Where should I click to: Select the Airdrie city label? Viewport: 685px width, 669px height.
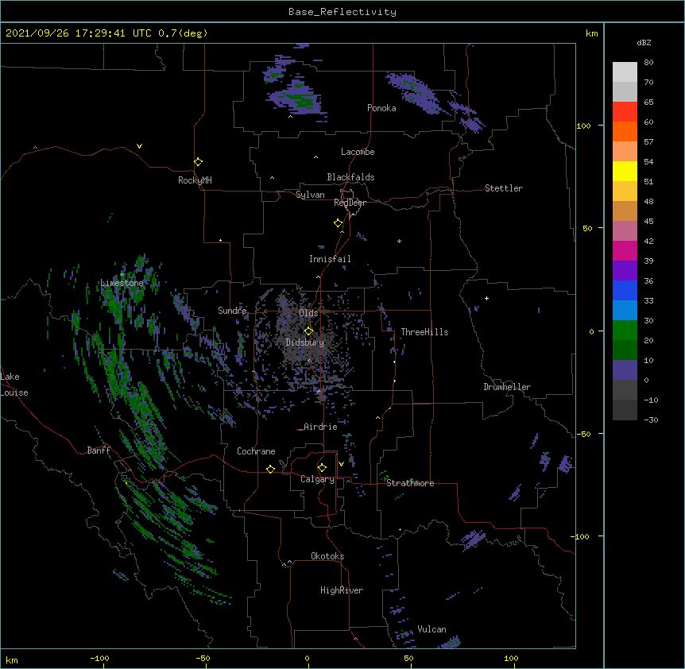coord(320,427)
